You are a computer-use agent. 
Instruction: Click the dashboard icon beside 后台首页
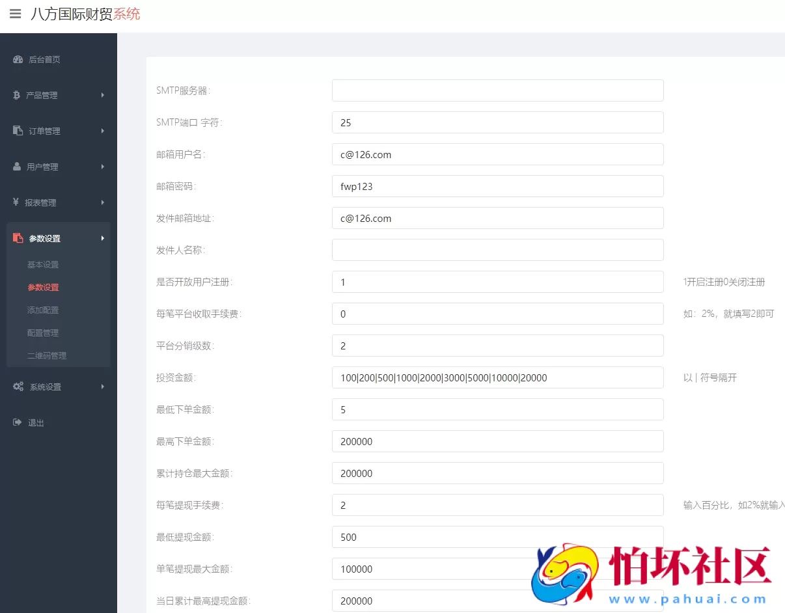coord(18,59)
